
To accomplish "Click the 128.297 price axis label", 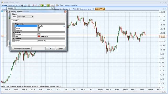I will (162, 12).
